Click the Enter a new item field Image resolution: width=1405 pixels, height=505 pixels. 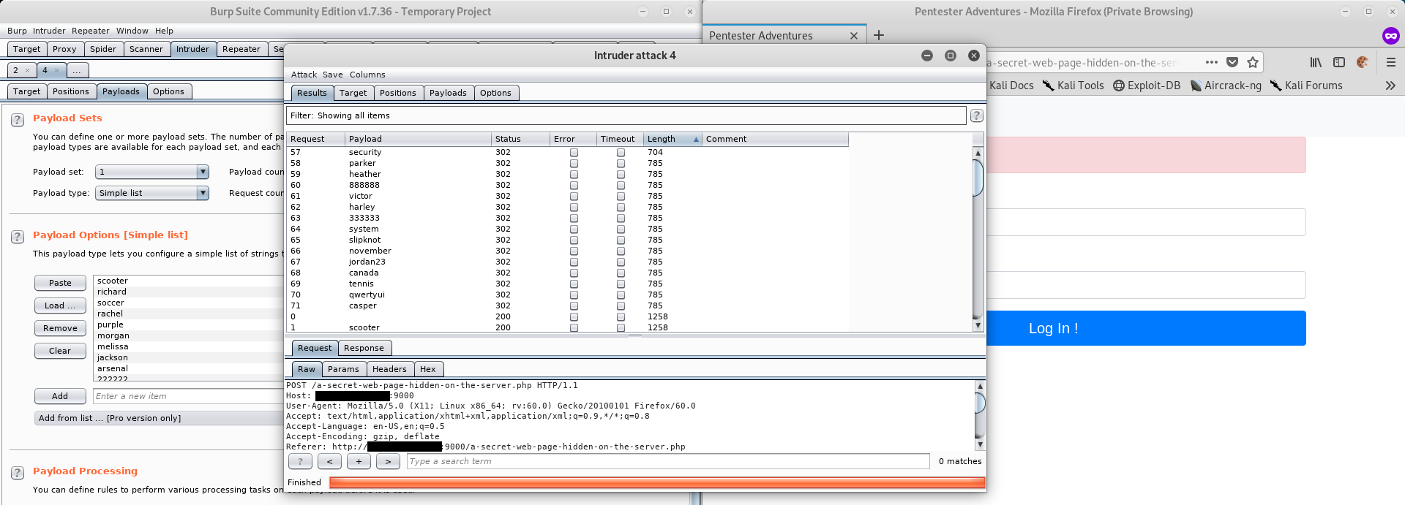pos(188,396)
